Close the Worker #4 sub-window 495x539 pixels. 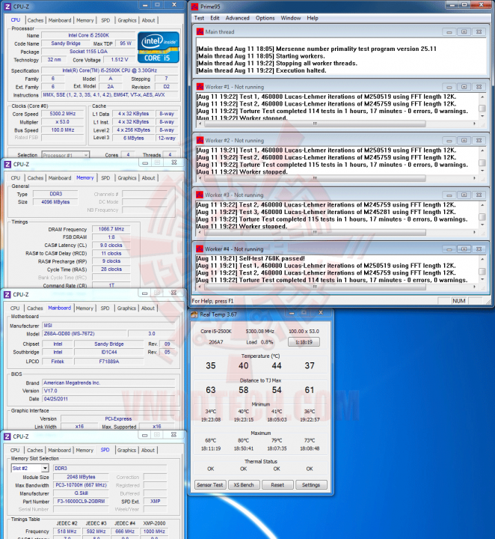(x=479, y=249)
